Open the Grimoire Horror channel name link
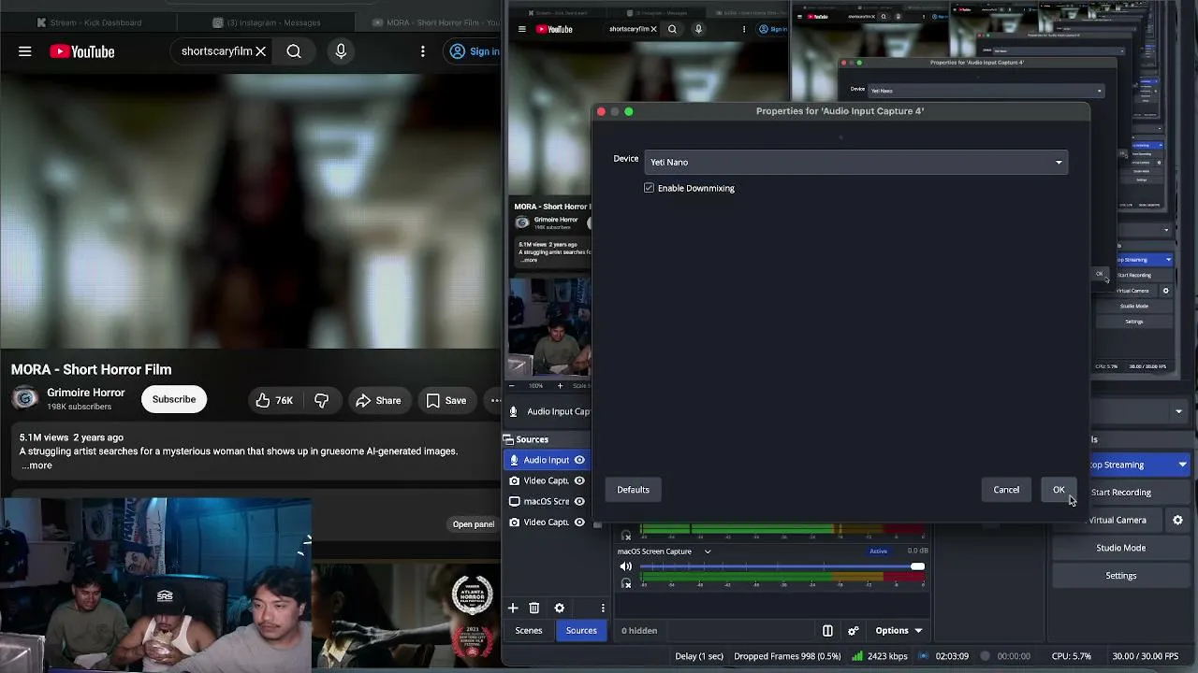The width and height of the screenshot is (1198, 673). [x=86, y=393]
